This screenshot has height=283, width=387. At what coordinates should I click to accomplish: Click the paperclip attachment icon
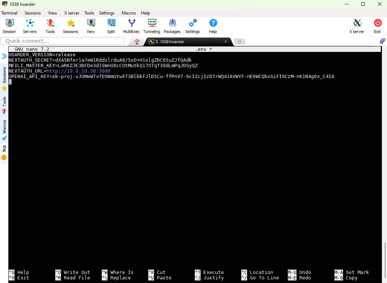tap(382, 41)
